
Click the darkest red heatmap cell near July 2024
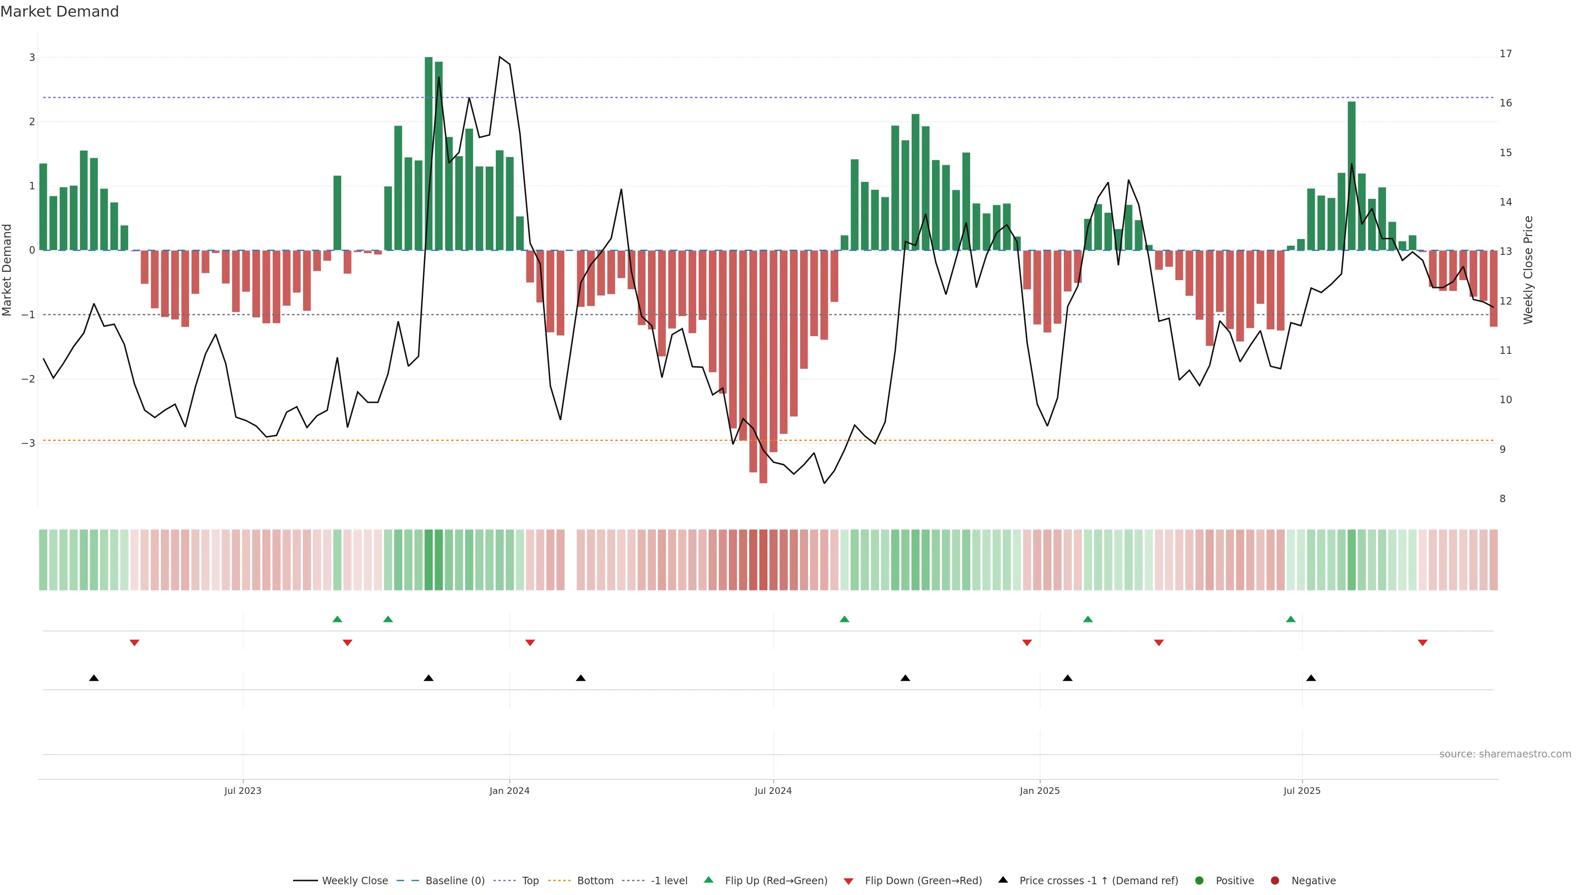763,560
